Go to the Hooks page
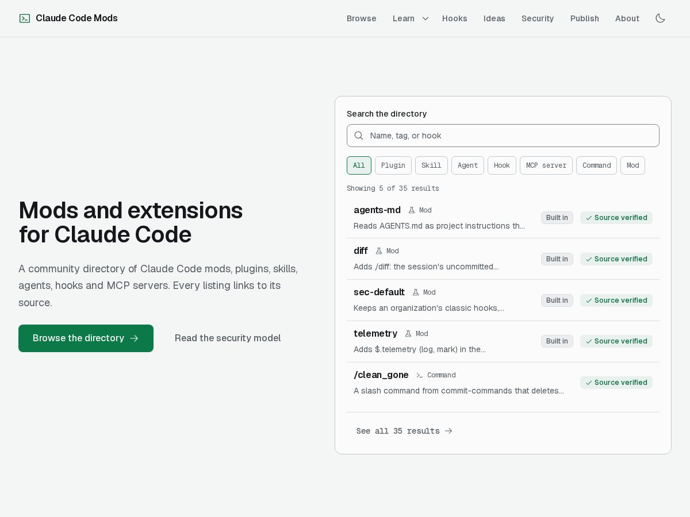 pyautogui.click(x=455, y=18)
